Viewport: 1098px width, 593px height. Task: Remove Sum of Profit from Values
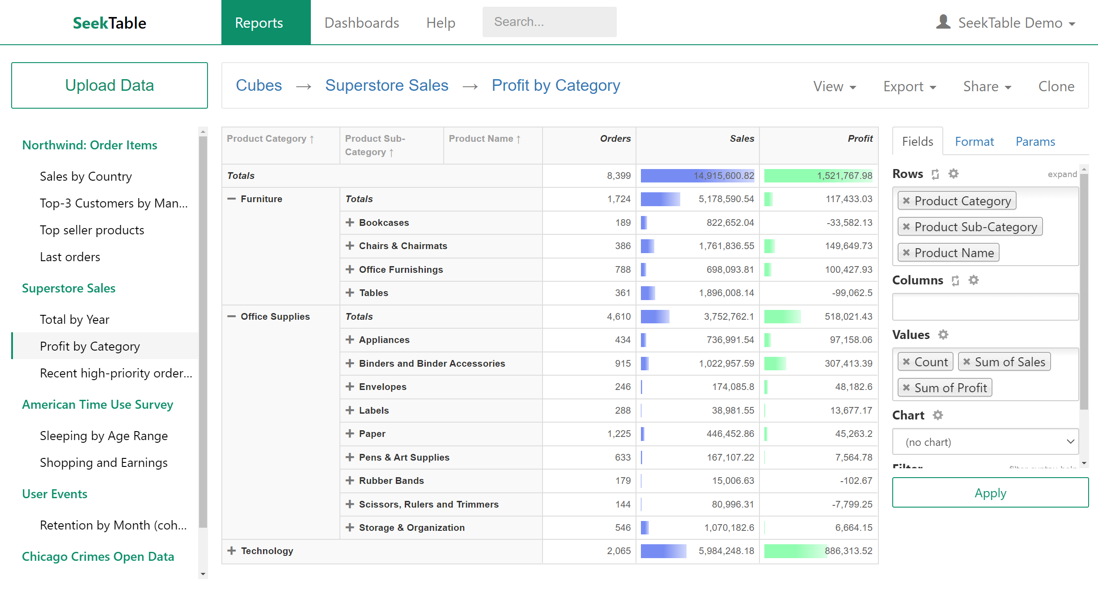tap(907, 387)
